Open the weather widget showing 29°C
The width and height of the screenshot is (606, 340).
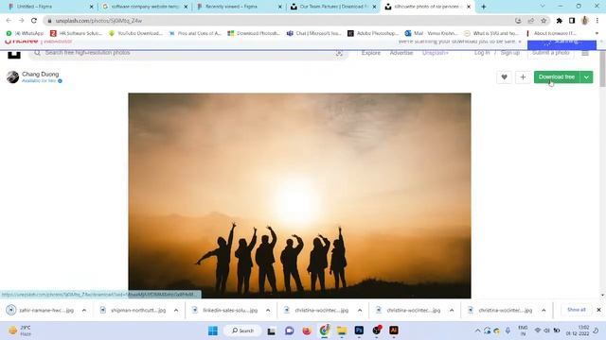(x=20, y=331)
